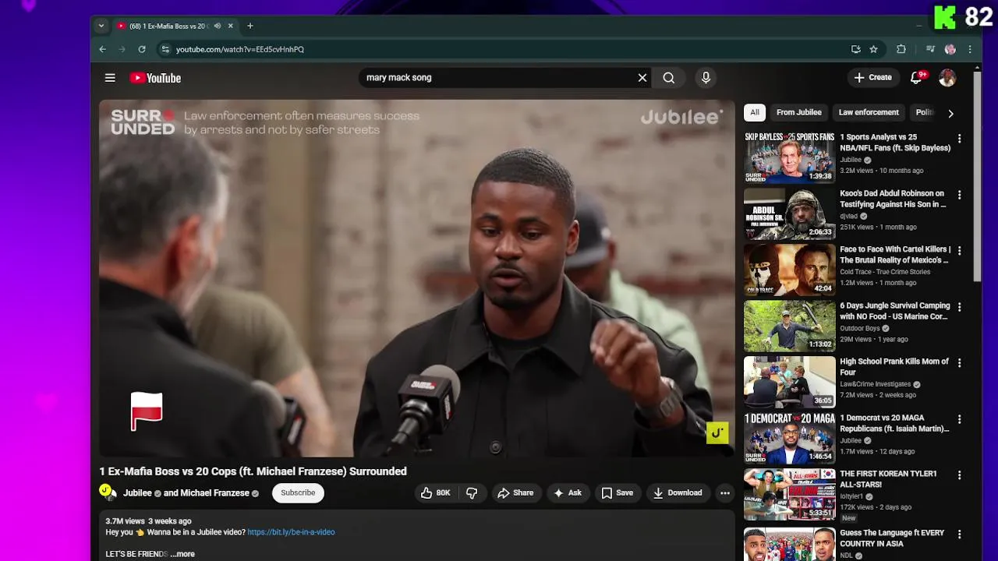998x561 pixels.
Task: Open Guess The Language video title
Action: 892,538
